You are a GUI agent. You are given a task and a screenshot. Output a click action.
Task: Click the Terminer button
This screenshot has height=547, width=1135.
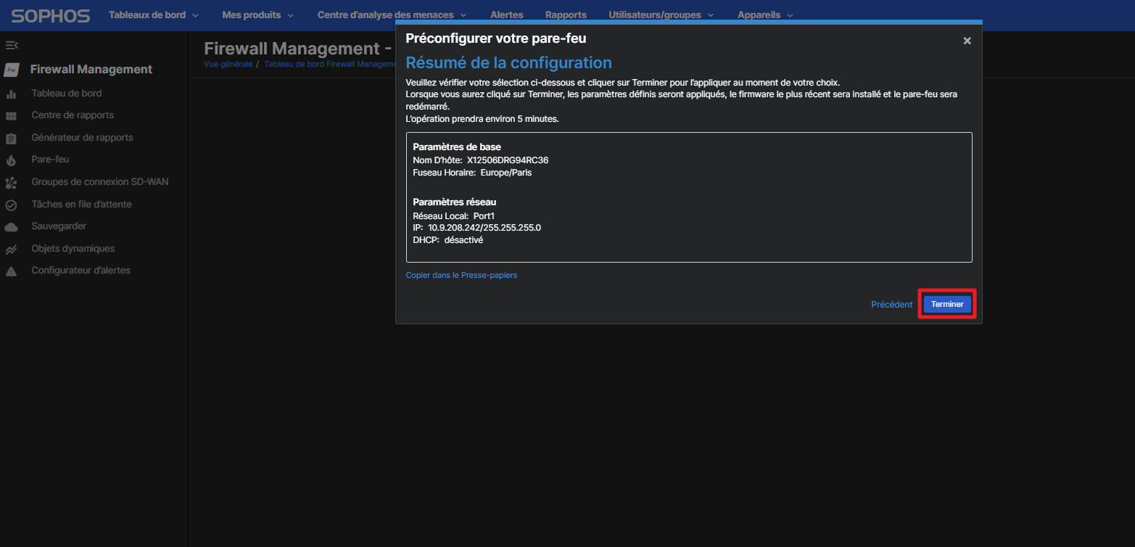click(x=947, y=304)
